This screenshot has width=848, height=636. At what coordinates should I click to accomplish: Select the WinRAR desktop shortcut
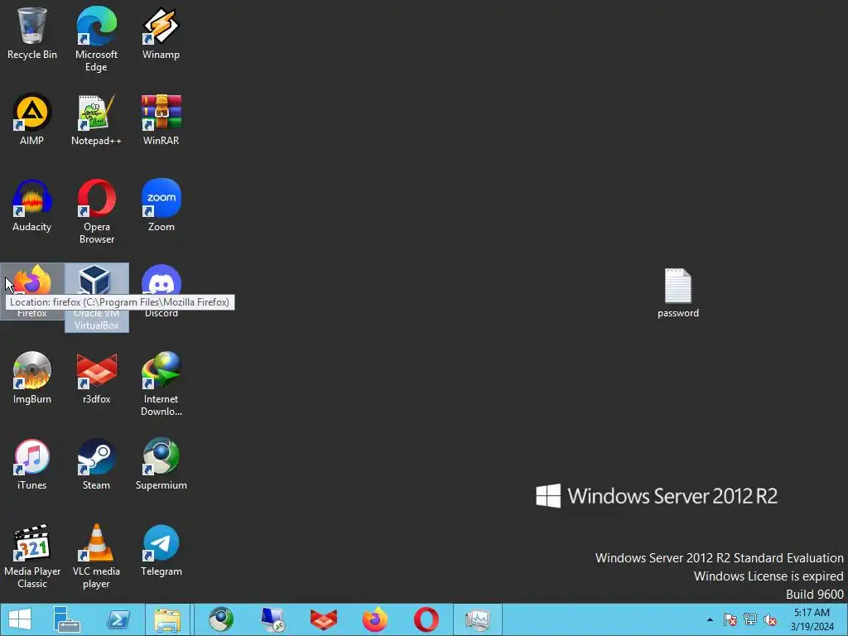[161, 119]
